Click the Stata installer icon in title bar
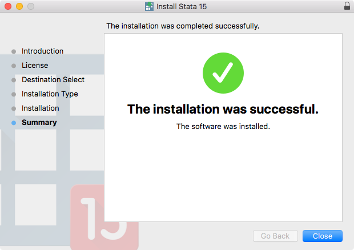 149,6
